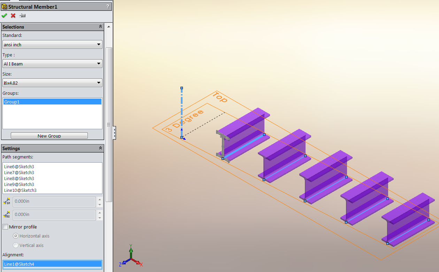
Task: Select the gray I-beam profile sketch
Action: coord(222,146)
